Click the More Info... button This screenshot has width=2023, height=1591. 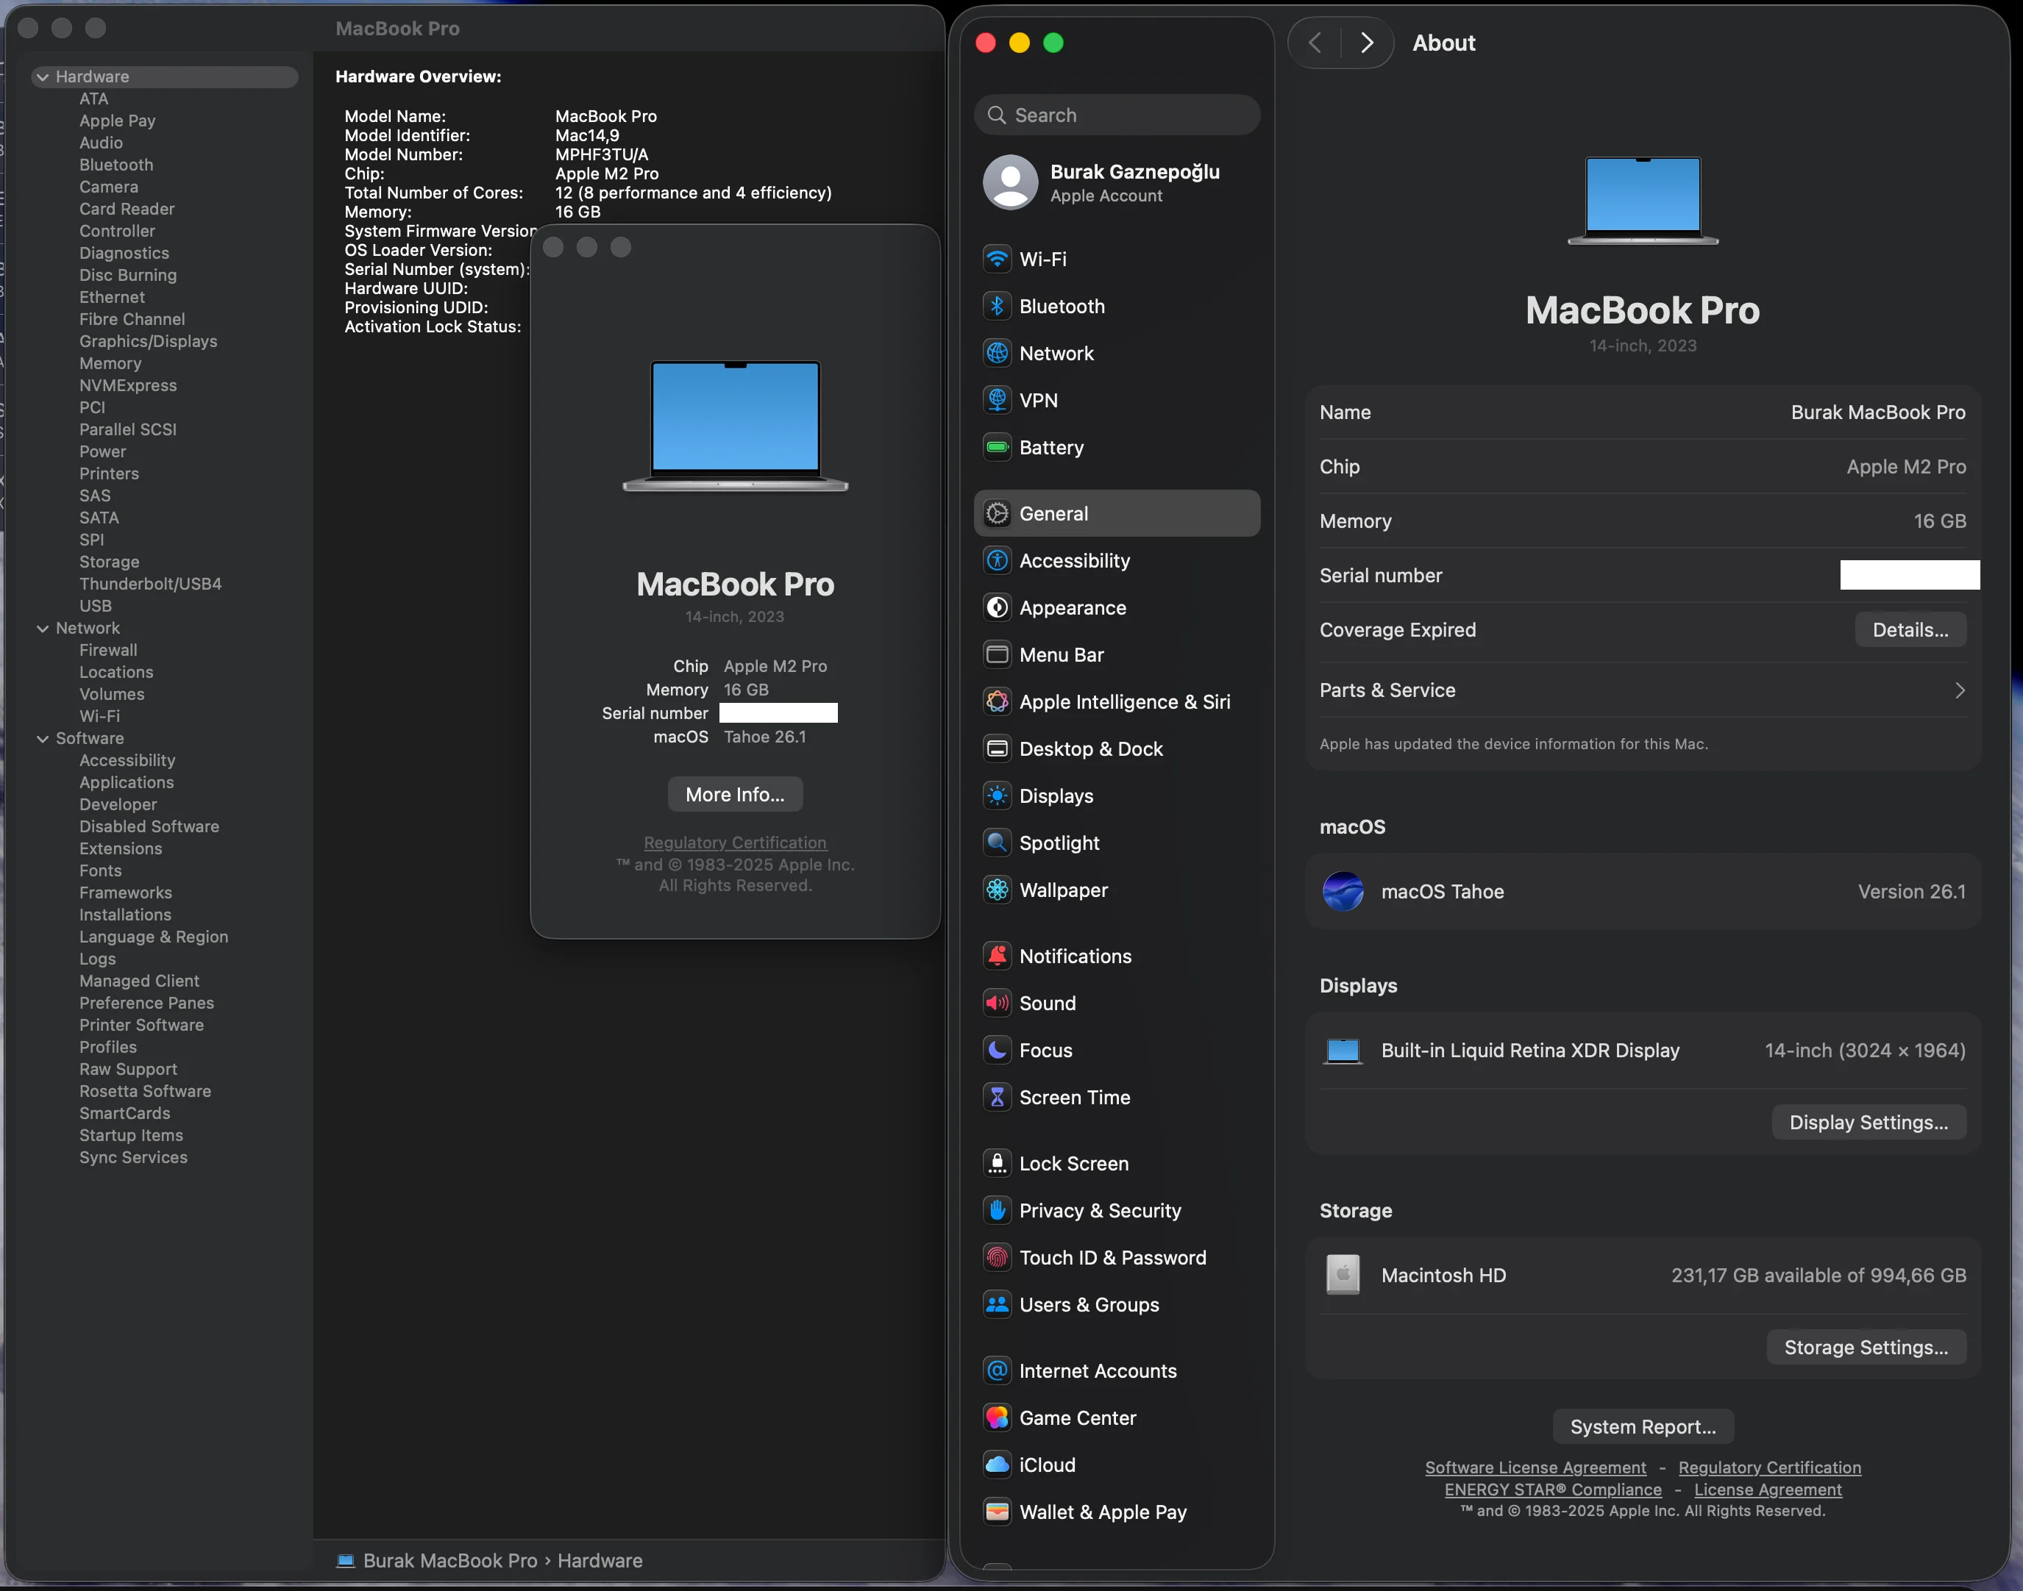point(734,795)
